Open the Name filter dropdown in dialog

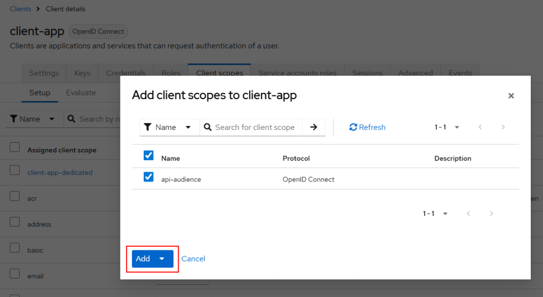pos(170,127)
